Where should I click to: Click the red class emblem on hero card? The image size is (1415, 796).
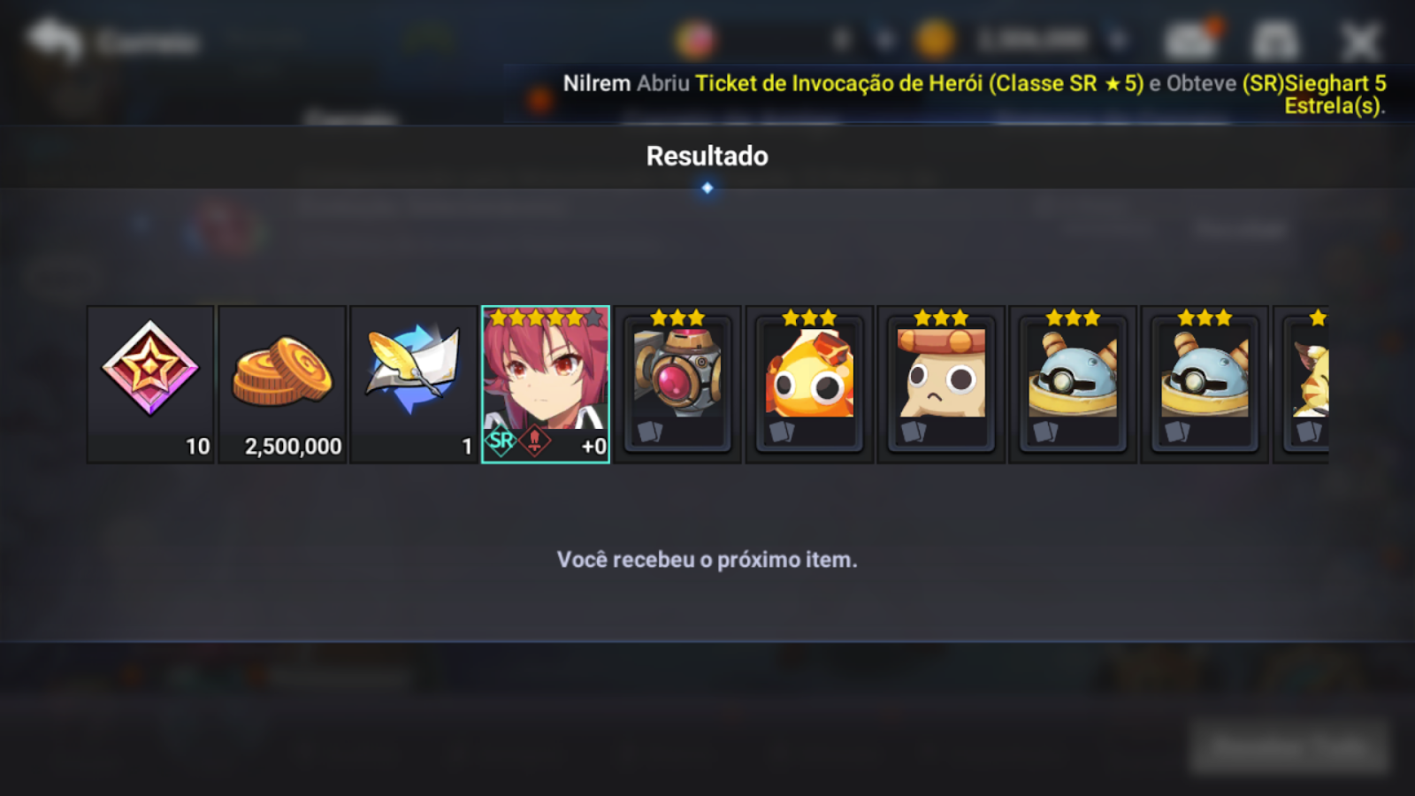point(535,440)
